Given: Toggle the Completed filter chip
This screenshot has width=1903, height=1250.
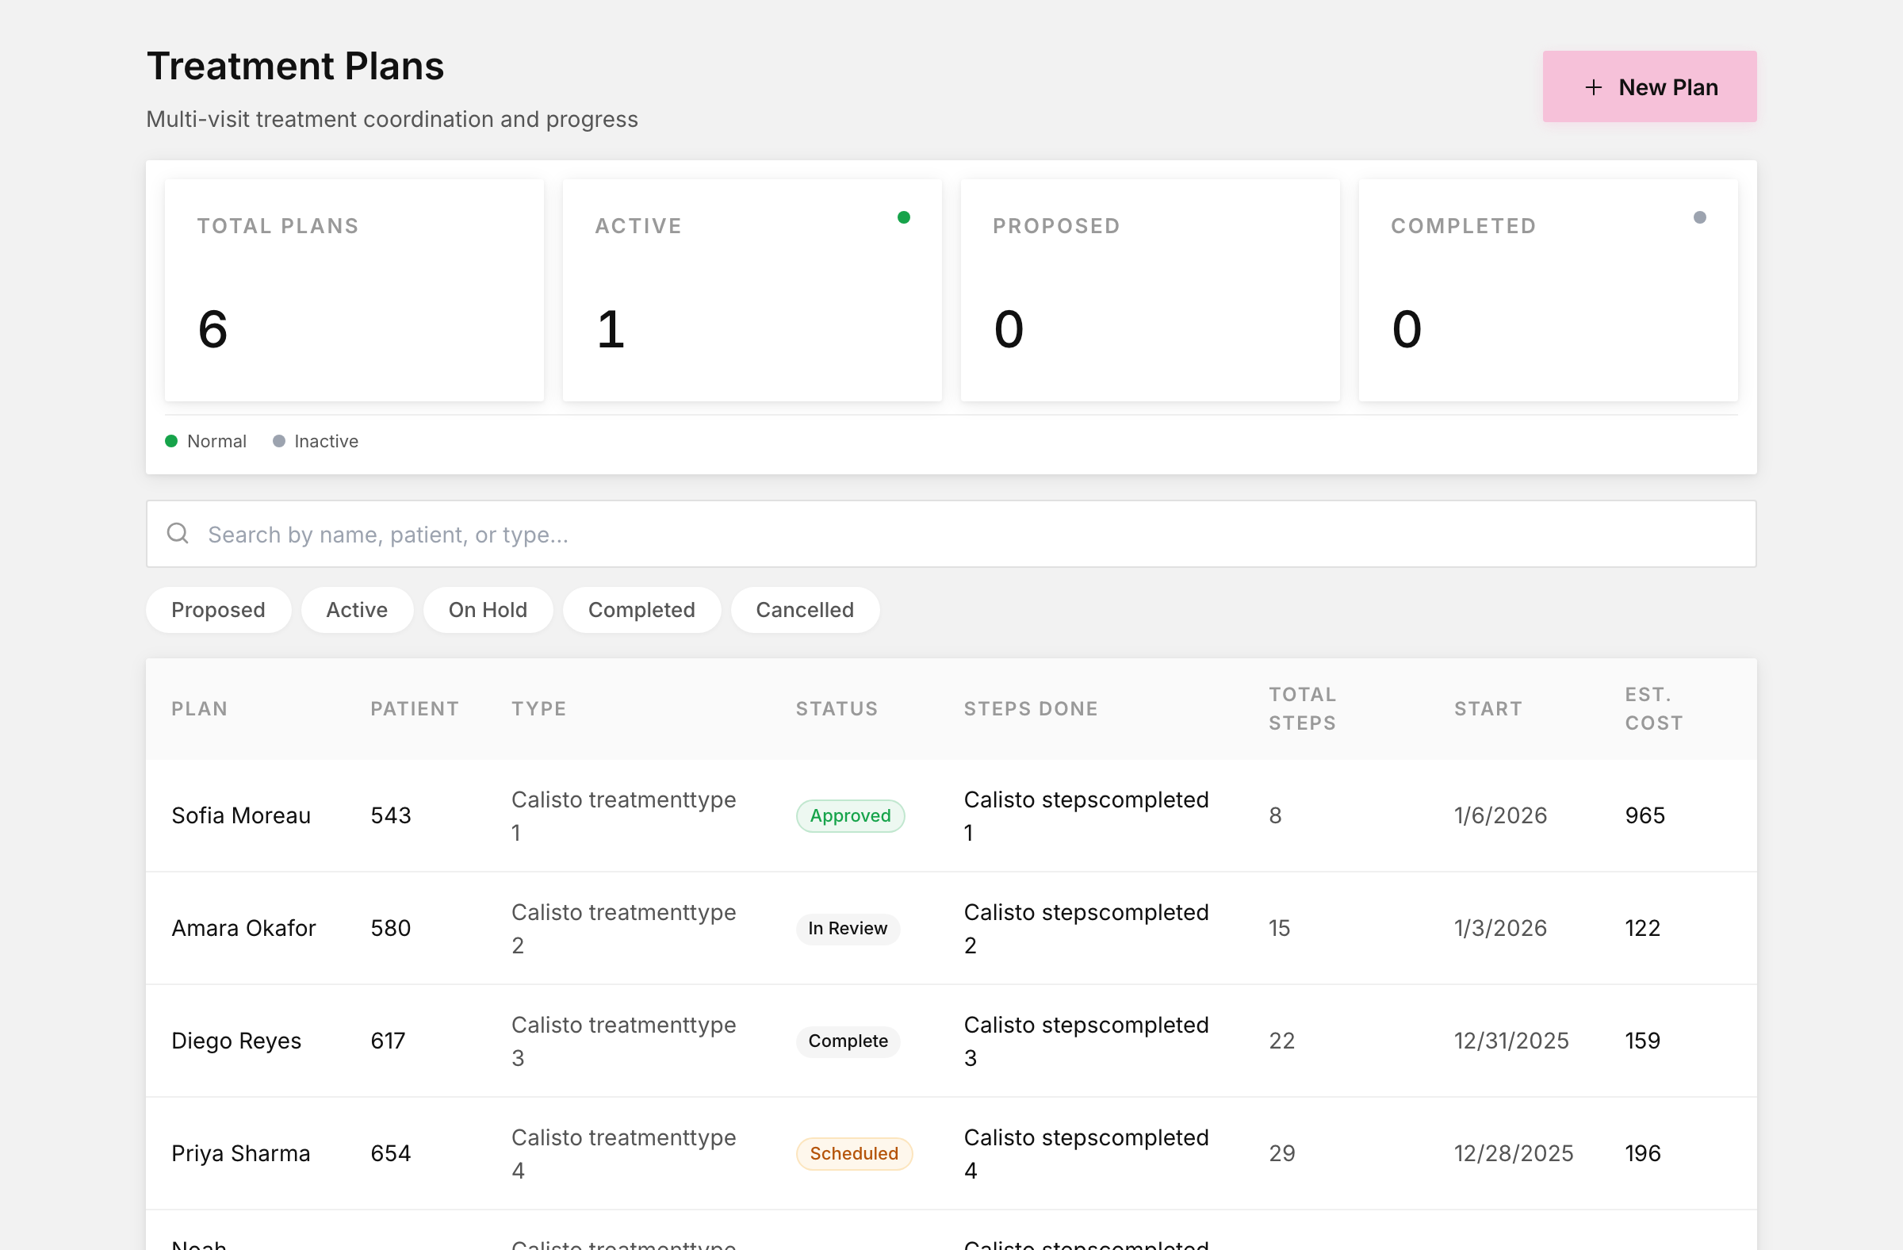Looking at the screenshot, I should (641, 610).
